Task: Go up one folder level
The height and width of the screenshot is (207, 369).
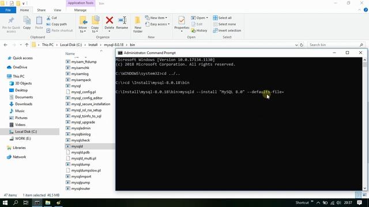Action: click(27, 45)
